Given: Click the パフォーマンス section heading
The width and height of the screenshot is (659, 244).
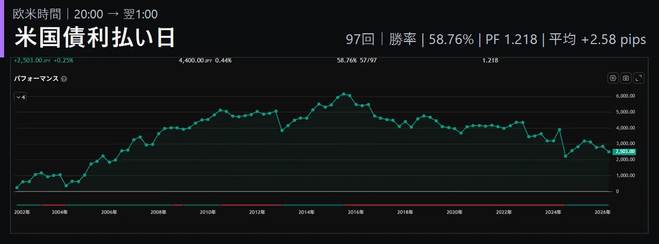Looking at the screenshot, I should [x=36, y=79].
